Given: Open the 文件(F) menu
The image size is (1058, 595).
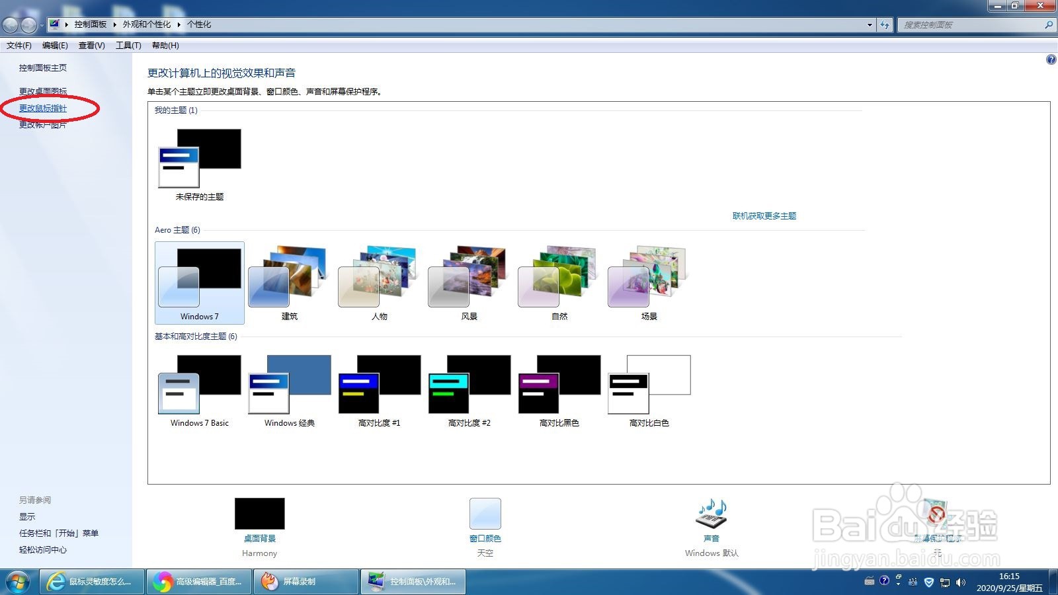Looking at the screenshot, I should (x=19, y=46).
